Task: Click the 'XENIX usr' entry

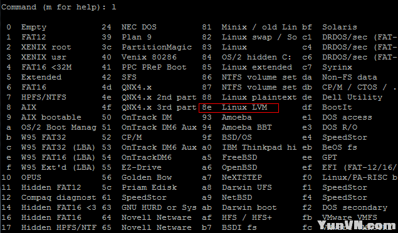Action: tap(44, 57)
